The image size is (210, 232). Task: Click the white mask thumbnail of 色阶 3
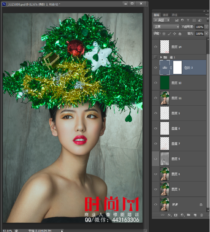tap(177, 67)
